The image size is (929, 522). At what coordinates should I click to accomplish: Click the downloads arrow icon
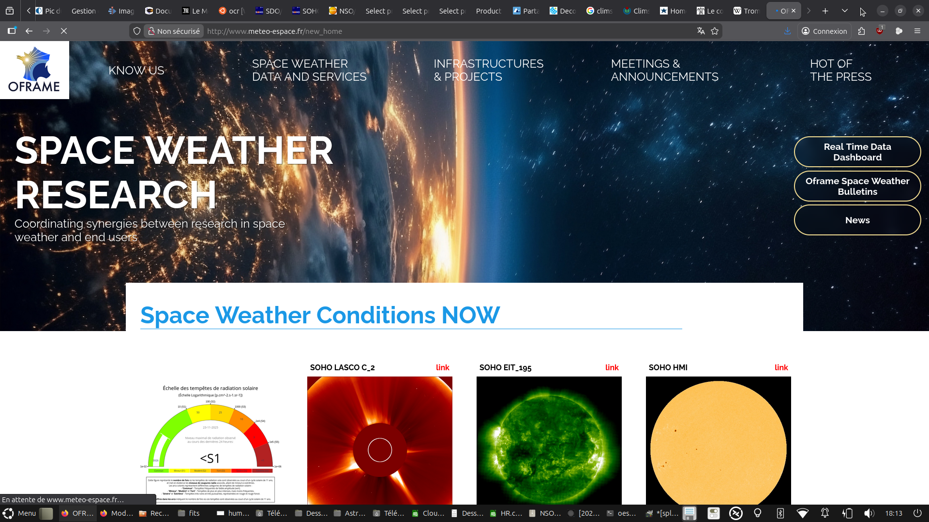point(787,31)
